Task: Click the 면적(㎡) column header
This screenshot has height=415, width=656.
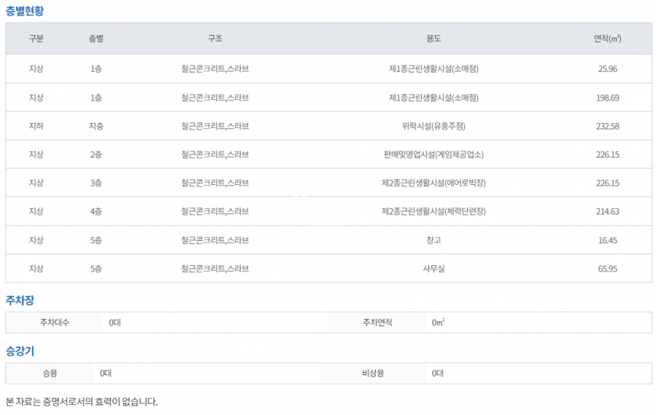Action: click(x=607, y=39)
